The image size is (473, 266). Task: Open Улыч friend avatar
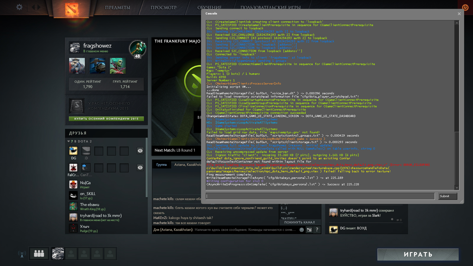[73, 228]
